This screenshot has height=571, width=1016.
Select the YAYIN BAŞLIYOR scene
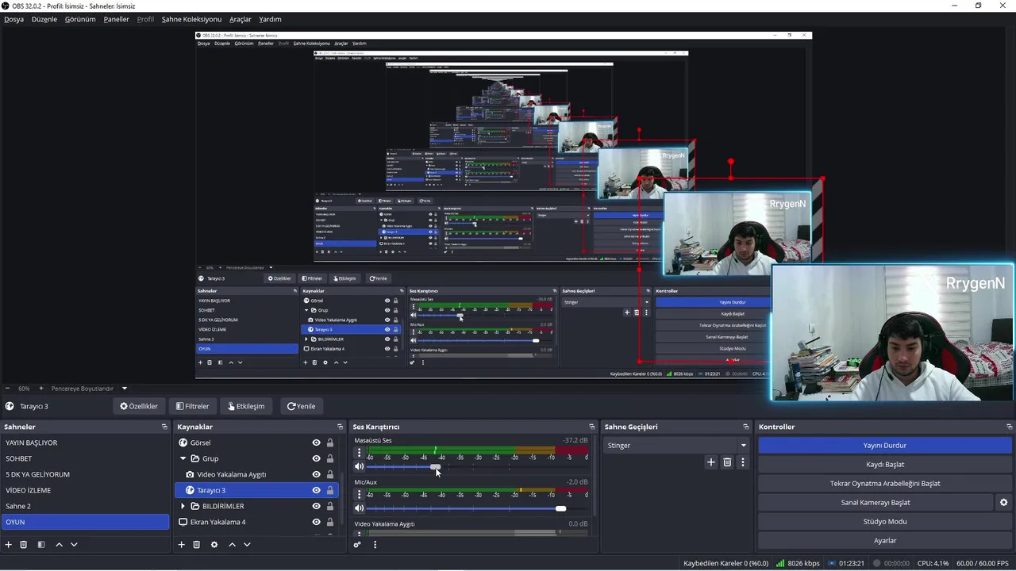(85, 443)
